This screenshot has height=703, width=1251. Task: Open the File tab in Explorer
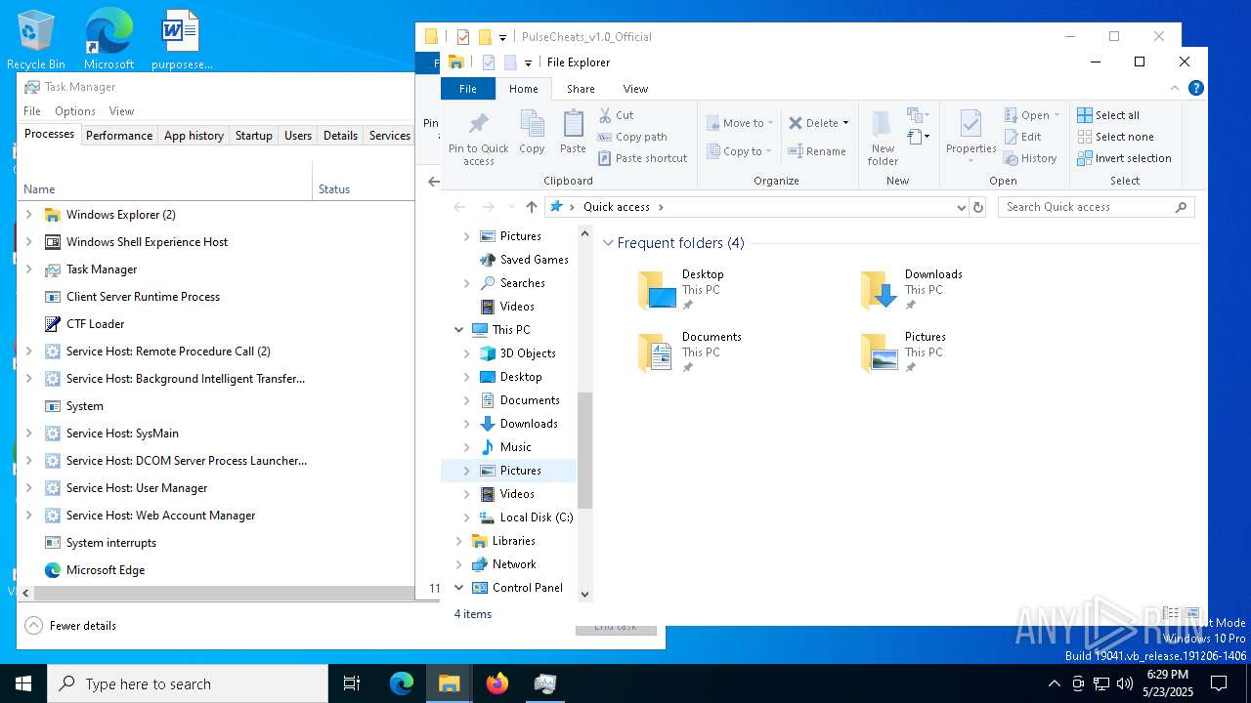click(x=468, y=89)
